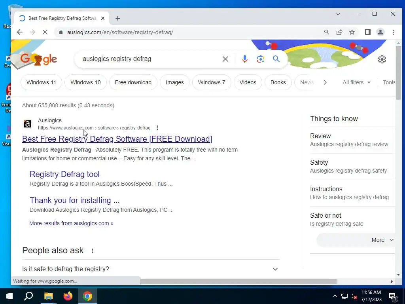Click the muted volume tray icon

pos(354,296)
